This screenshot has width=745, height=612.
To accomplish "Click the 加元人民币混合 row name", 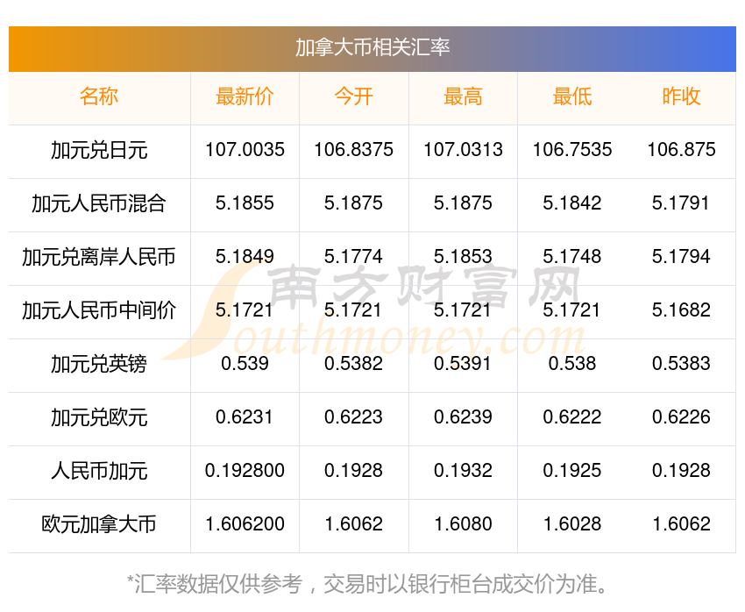I will (x=99, y=203).
